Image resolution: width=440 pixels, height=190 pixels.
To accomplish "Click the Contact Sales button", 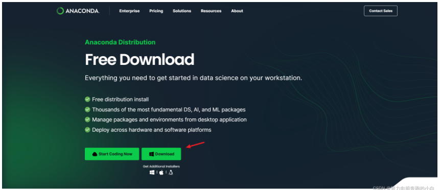I will click(x=381, y=11).
